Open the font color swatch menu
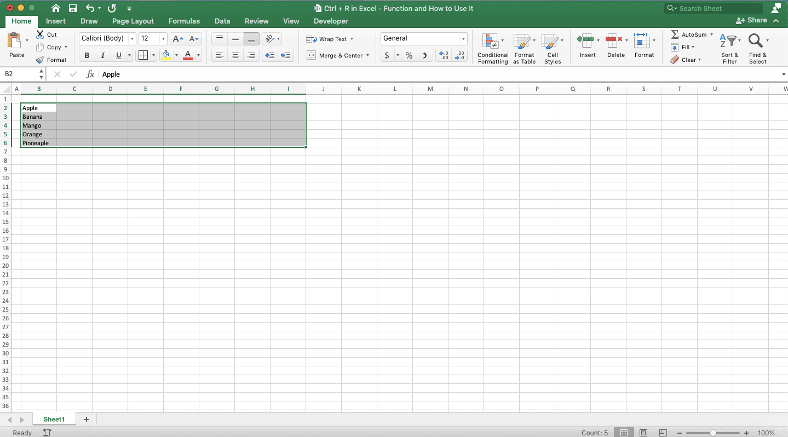The image size is (788, 437). (x=197, y=55)
